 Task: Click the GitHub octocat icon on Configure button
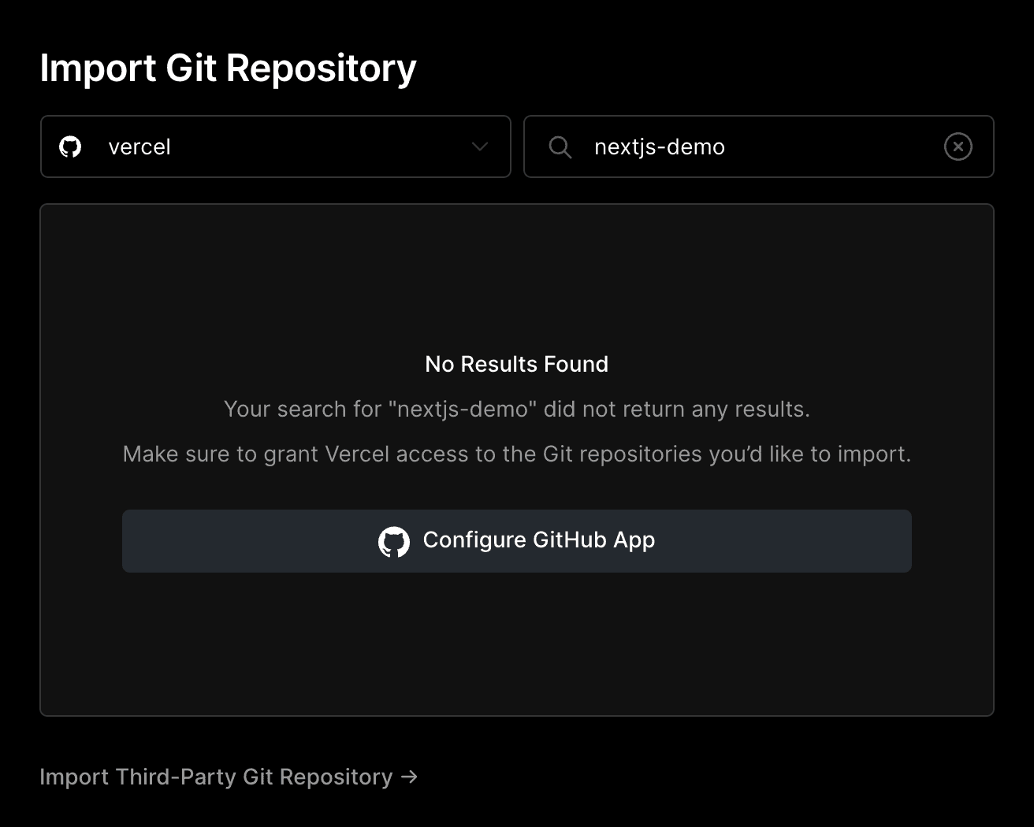click(x=394, y=541)
